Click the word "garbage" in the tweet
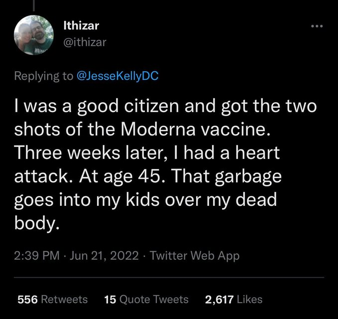338x319 pixels. (x=241, y=177)
